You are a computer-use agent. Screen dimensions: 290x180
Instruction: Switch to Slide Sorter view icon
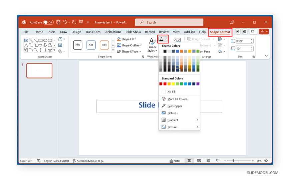click(199, 161)
